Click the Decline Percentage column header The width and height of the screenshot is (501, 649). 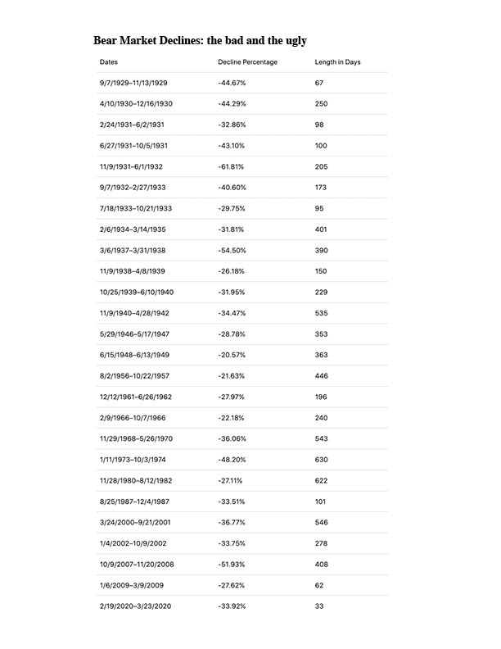(x=247, y=62)
